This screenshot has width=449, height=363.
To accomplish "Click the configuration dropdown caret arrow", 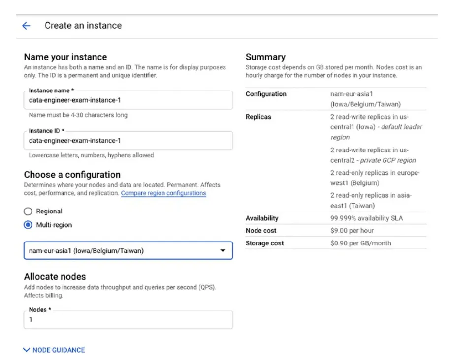I will [223, 251].
